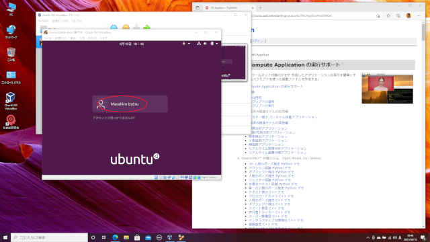The image size is (430, 242).
Task: Click the yellow Settings gear in VirtualBox Manager
Action: pyautogui.click(x=126, y=27)
